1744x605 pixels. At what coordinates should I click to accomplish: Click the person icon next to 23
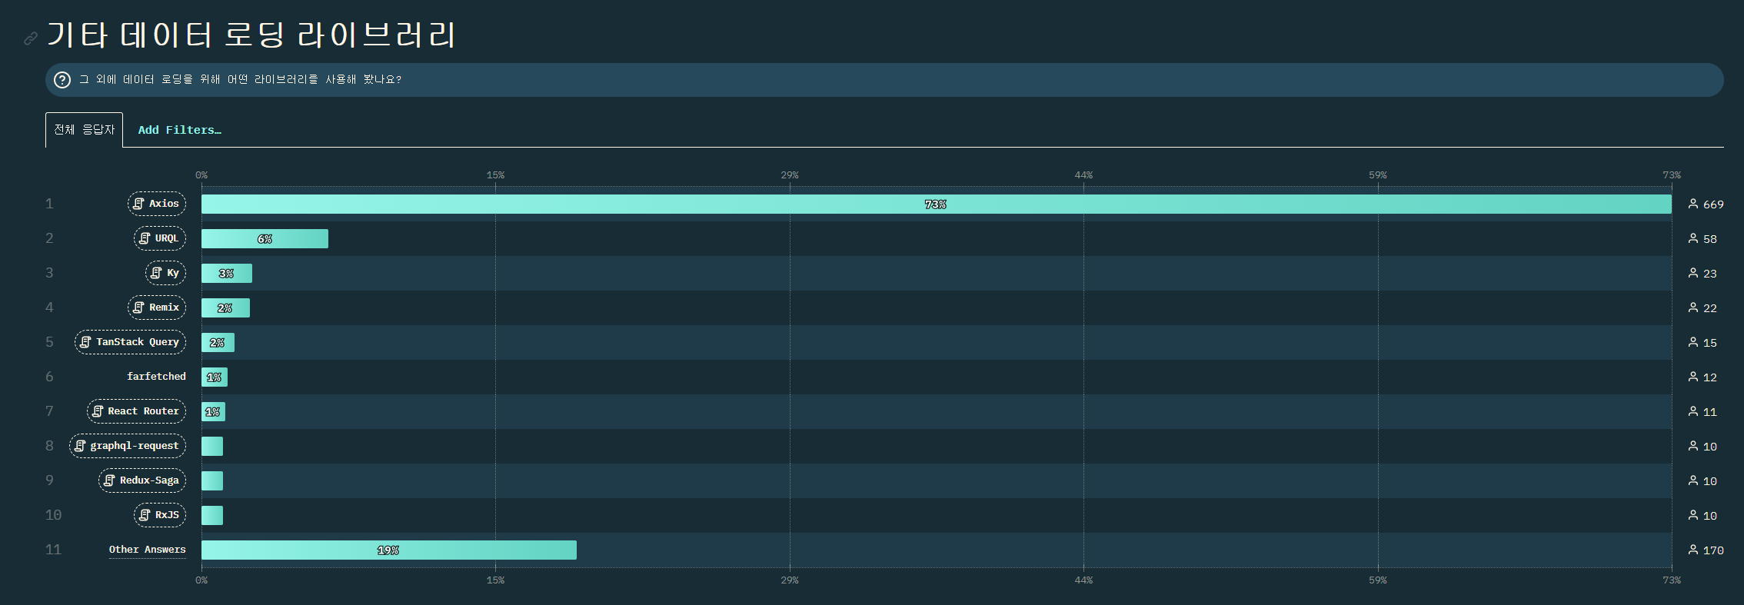[x=1692, y=273]
